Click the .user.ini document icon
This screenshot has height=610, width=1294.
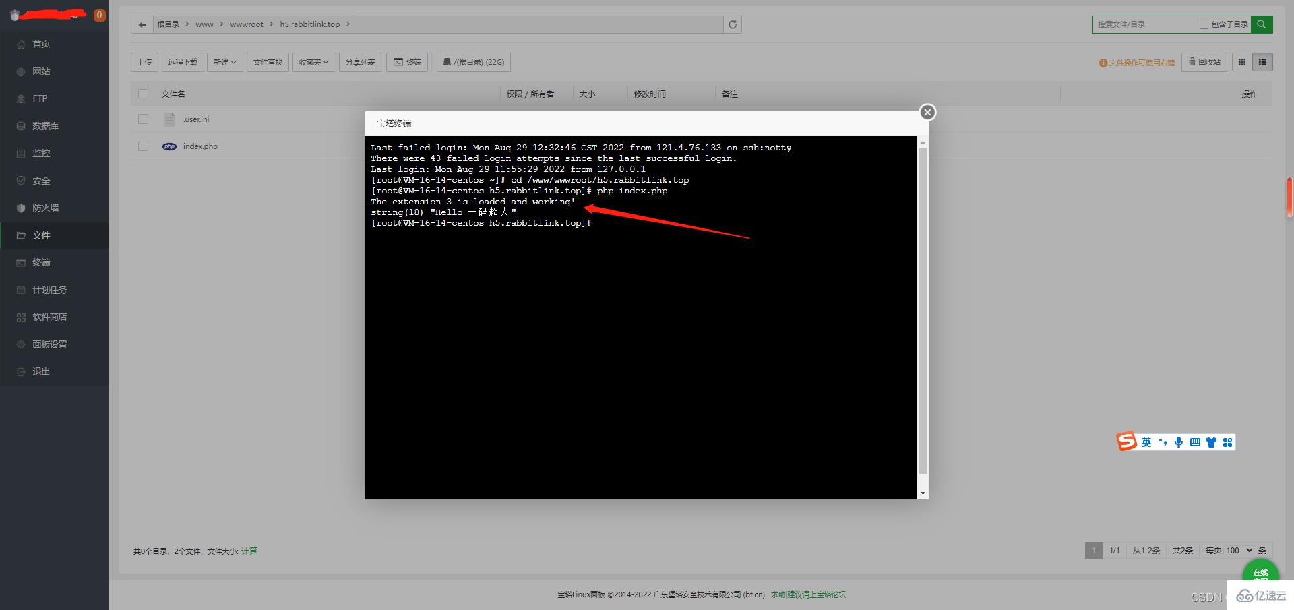(x=169, y=119)
